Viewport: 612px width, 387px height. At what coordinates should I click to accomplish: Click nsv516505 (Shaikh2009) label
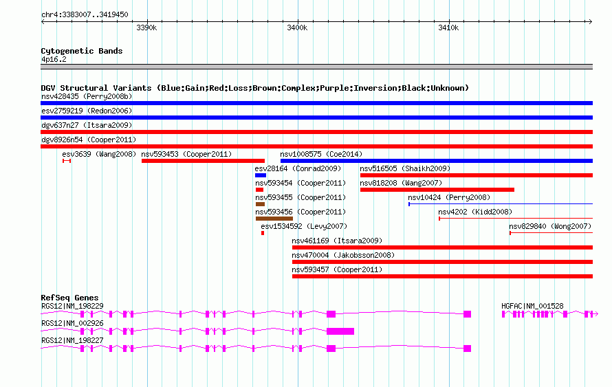point(405,168)
